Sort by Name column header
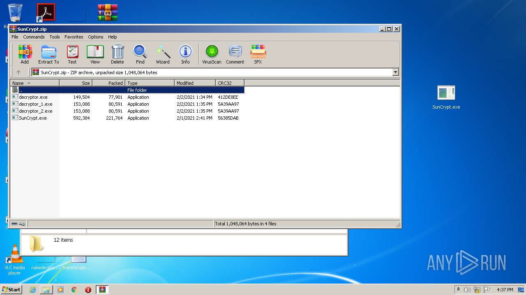 click(35, 83)
